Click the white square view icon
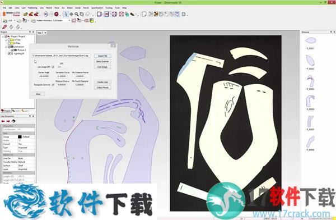The width and height of the screenshot is (336, 220). pyautogui.click(x=99, y=14)
